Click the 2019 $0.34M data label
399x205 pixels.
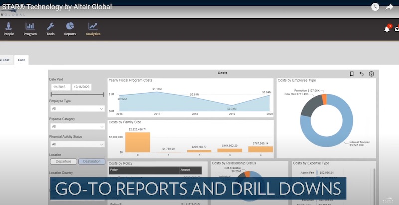232,109
